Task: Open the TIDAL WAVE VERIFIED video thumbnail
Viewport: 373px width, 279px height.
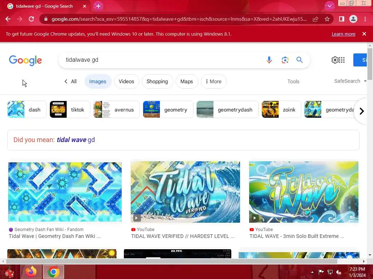Action: (x=185, y=192)
